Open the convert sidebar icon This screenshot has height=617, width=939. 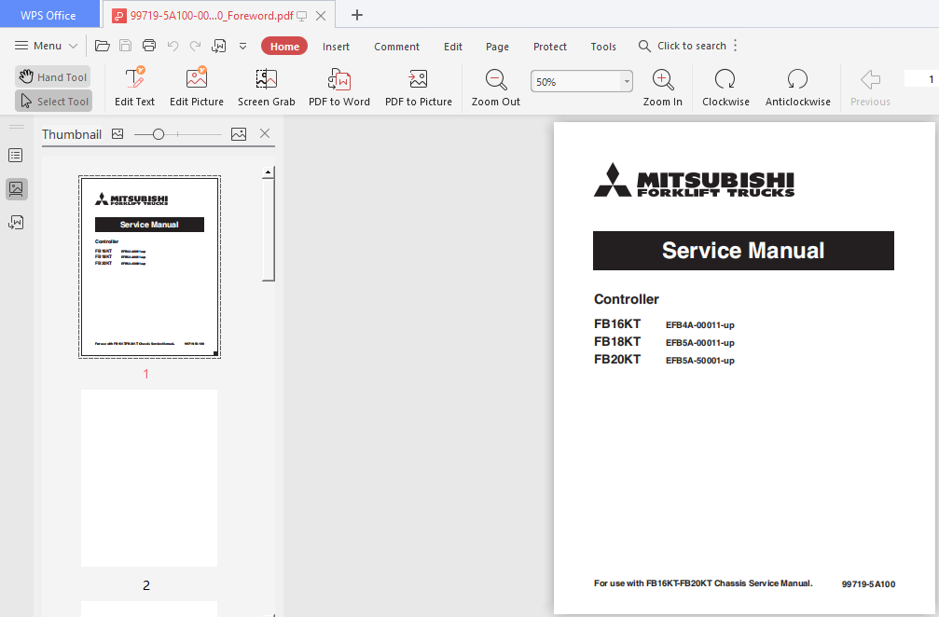16,223
